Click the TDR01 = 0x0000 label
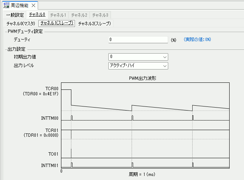Screen dimensions: 244x180 [41, 135]
